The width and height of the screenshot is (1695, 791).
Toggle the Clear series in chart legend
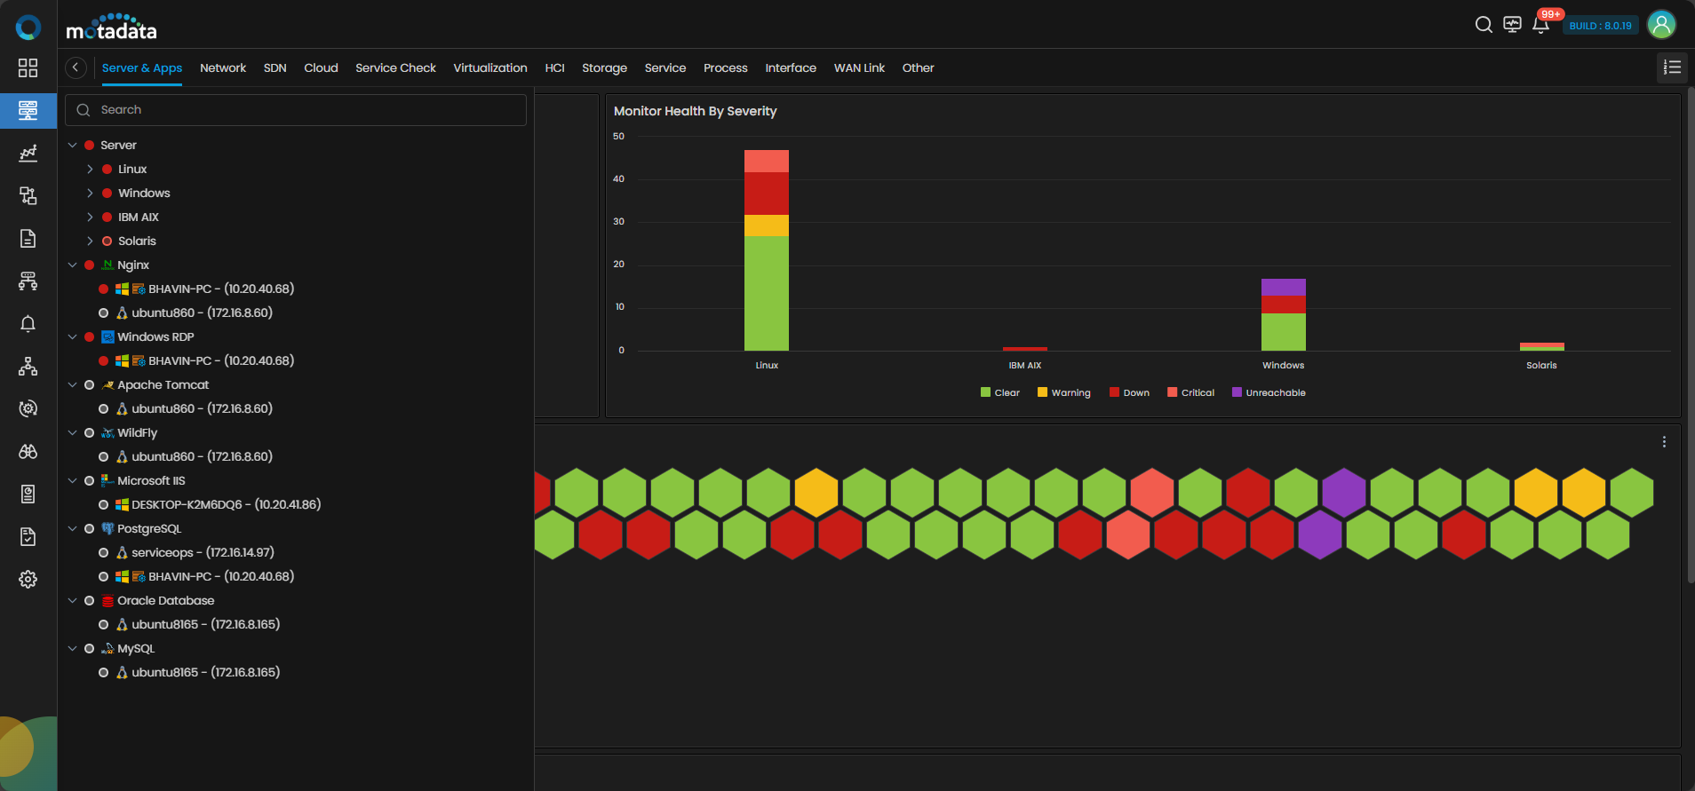pos(999,392)
